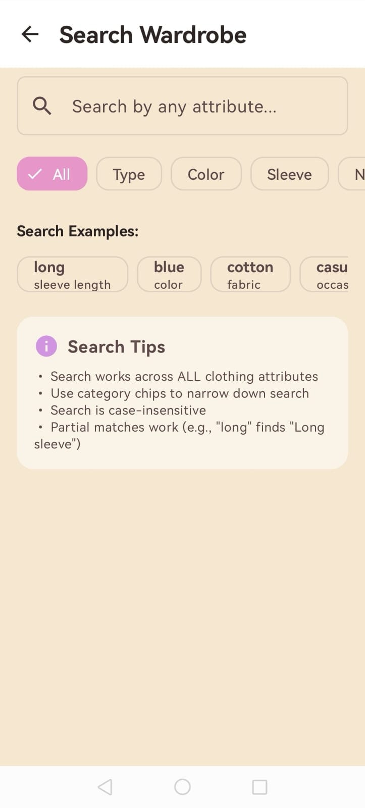365x808 pixels.
Task: Tap the back arrow to leave Search Wardrobe
Action: [30, 34]
